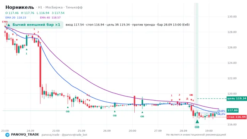Image resolution: width=247 pixels, height=139 pixels.
Task: Click the open value 'O 117.46'
Action: click(12, 13)
